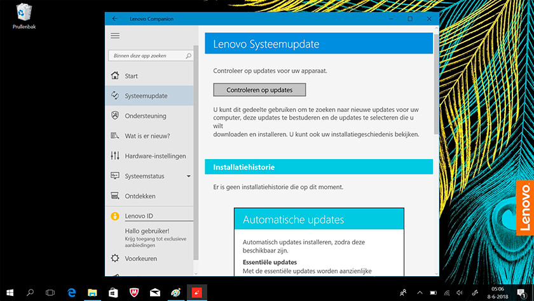Click the Controleren op updates button
534x301 pixels.
coord(259,90)
